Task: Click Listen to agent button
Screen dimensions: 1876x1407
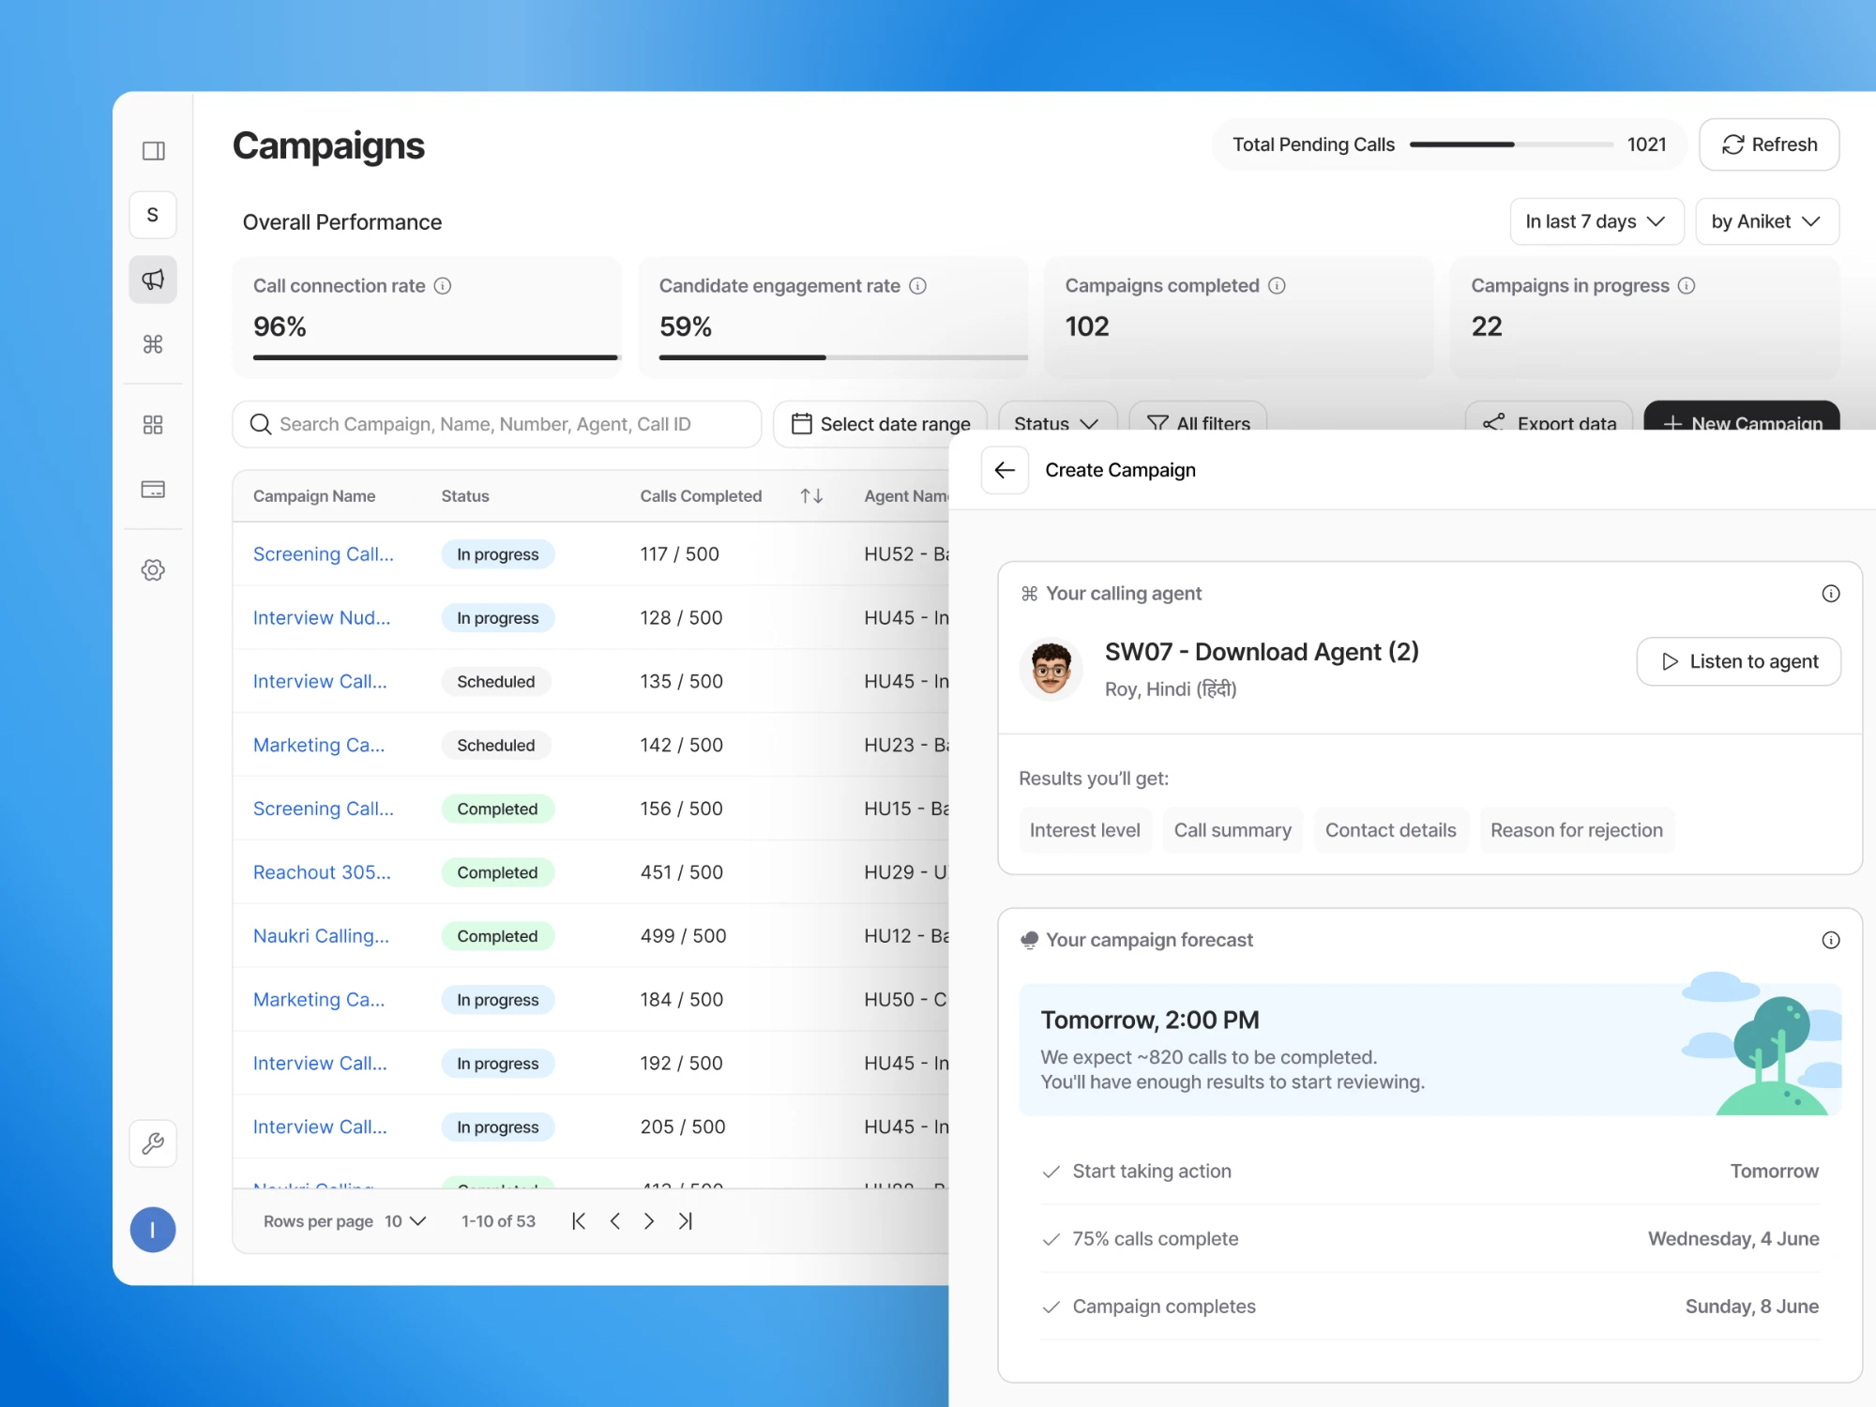Action: click(1738, 661)
